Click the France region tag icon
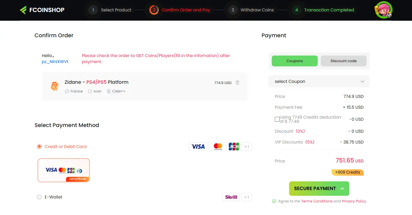 67,91
